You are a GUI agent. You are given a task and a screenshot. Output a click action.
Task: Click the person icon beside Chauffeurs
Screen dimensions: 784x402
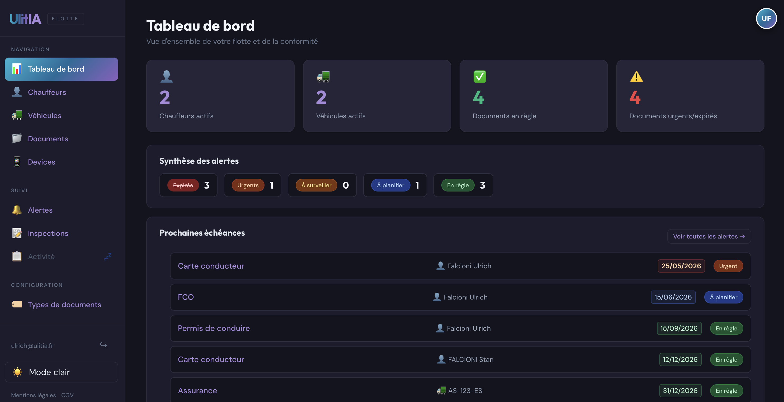point(17,92)
